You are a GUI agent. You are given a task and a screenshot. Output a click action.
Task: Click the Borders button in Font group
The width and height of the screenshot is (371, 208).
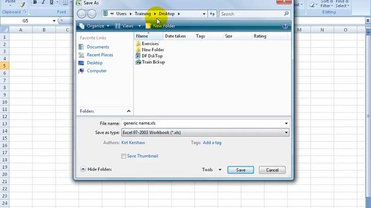point(65,2)
